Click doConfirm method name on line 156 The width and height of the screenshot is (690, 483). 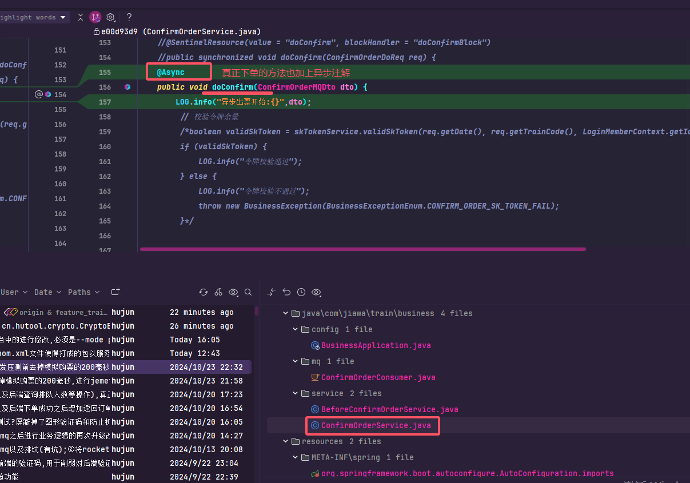coord(232,87)
